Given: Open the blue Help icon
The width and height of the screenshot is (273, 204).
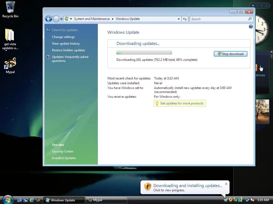Looking at the screenshot, I should click(251, 27).
